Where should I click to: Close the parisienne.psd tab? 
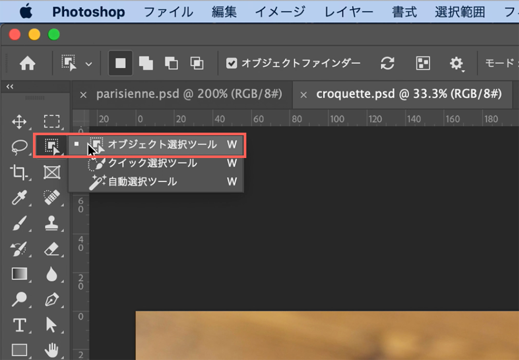pyautogui.click(x=84, y=95)
